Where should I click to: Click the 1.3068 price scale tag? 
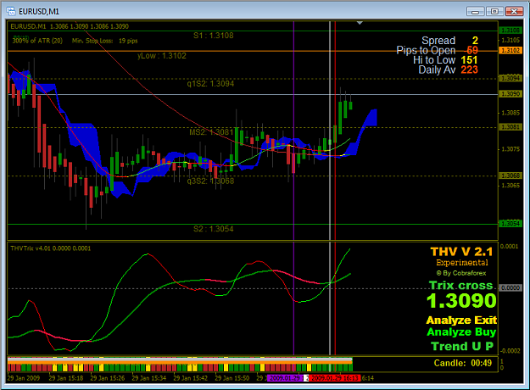[x=510, y=175]
